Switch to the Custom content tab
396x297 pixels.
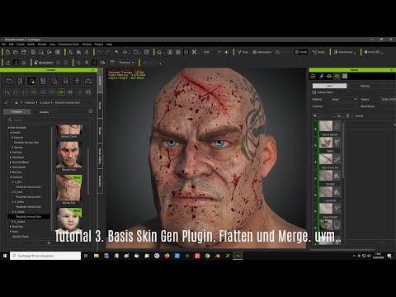[x=45, y=112]
